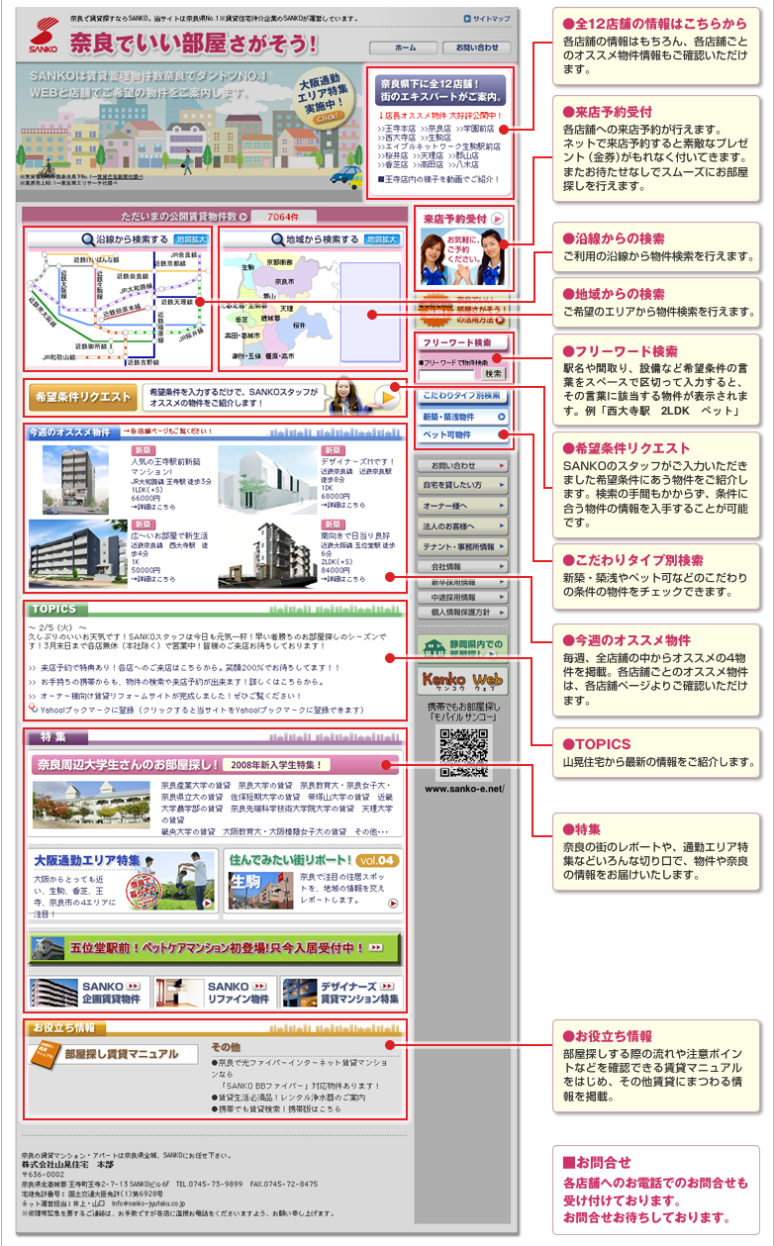Select 奈良市 on the area map

[x=283, y=283]
